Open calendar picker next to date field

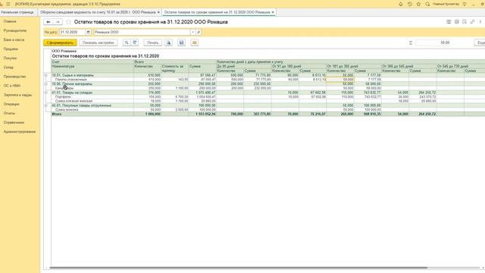(88, 32)
